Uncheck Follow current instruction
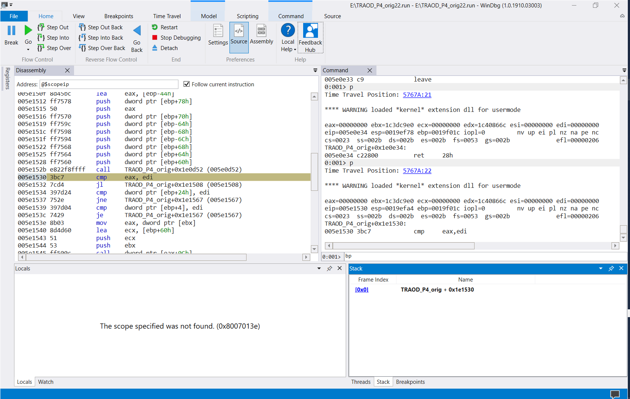Viewport: 630px width, 399px height. (187, 84)
